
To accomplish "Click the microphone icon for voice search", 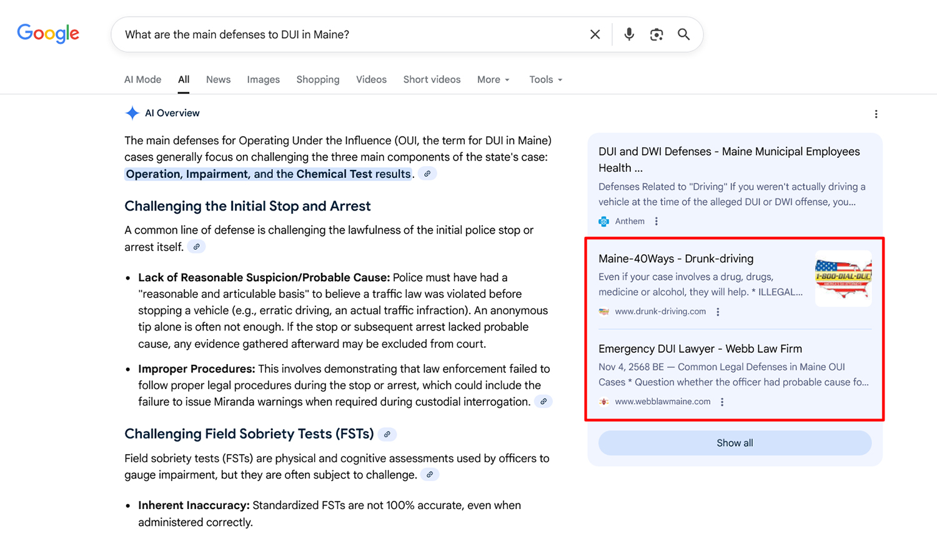I will [x=628, y=34].
